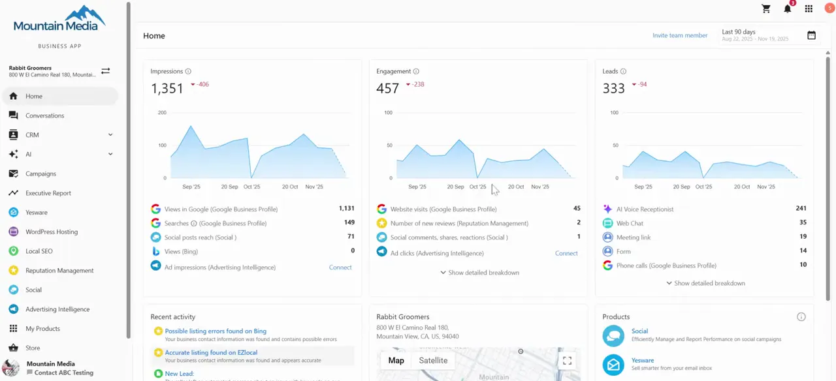
Task: Click the Rabbit Groomers business name
Action: [30, 68]
